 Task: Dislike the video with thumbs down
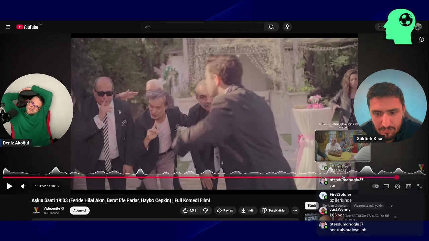pos(206,210)
